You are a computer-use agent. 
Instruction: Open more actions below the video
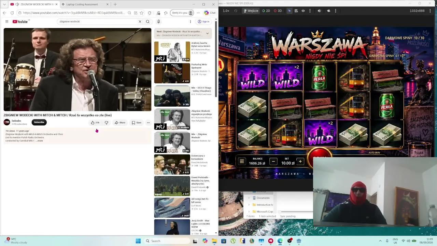coord(148,123)
